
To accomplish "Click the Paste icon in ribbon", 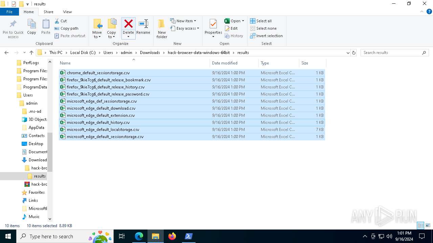I will (x=46, y=24).
